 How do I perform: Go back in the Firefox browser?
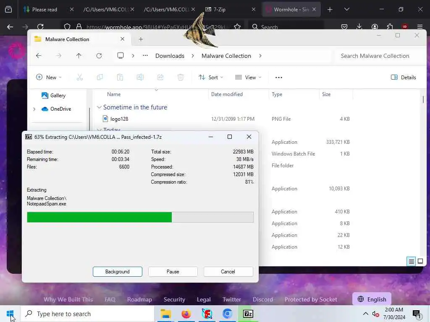pyautogui.click(x=10, y=26)
